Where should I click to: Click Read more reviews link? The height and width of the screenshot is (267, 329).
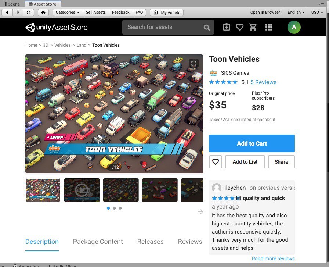click(x=273, y=259)
